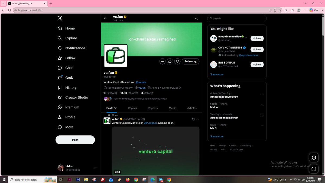Open Photoshop from Windows taskbar
This screenshot has width=325, height=183.
pyautogui.click(x=78, y=179)
